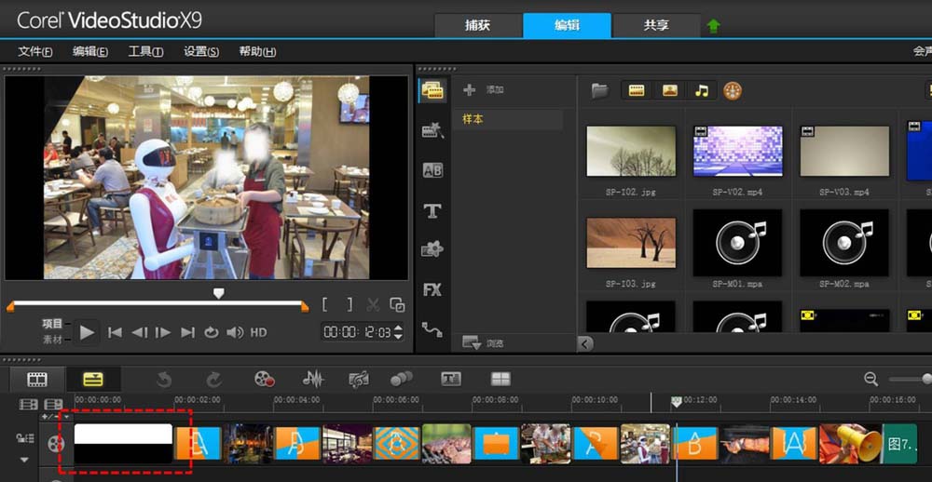
Task: Click the timeline zoom slider handle
Action: 926,379
